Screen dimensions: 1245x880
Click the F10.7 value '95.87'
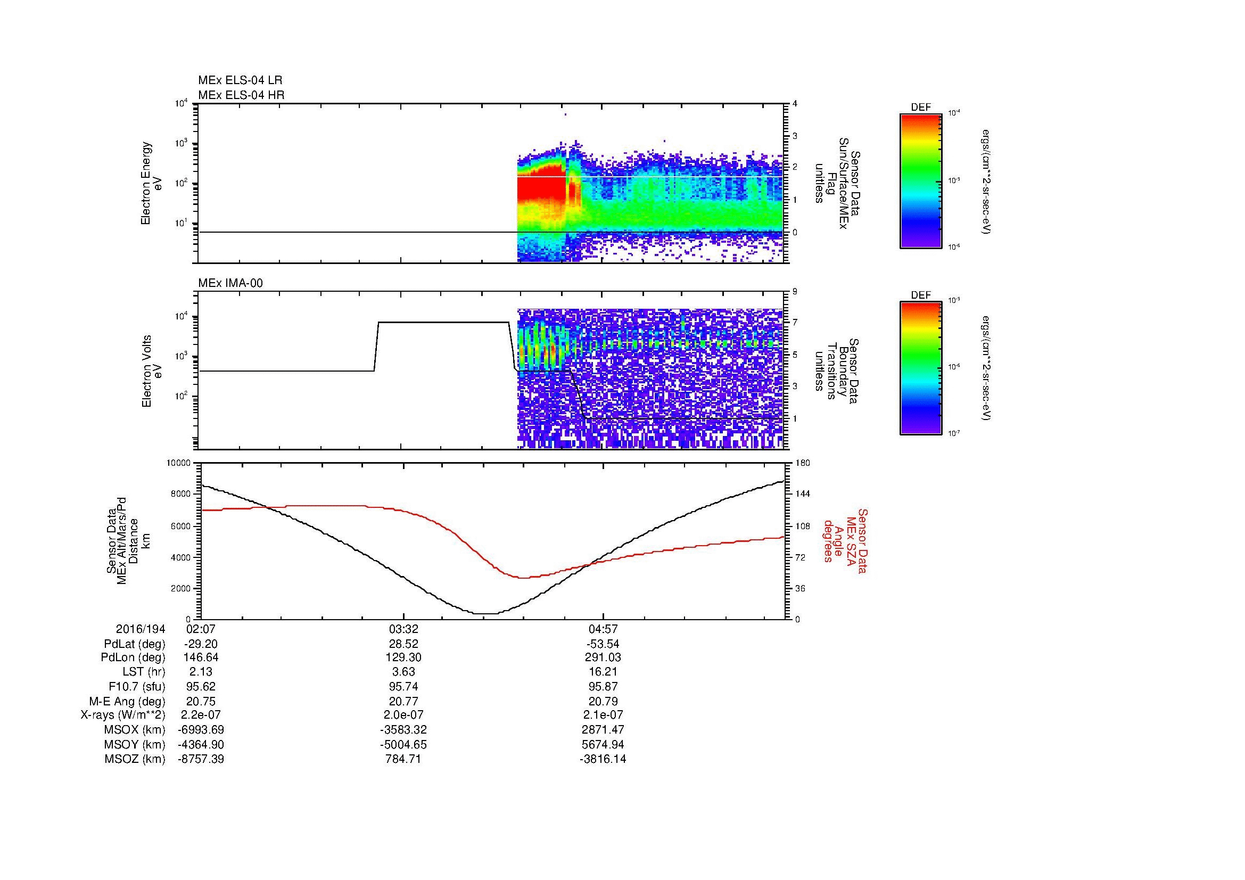click(603, 686)
